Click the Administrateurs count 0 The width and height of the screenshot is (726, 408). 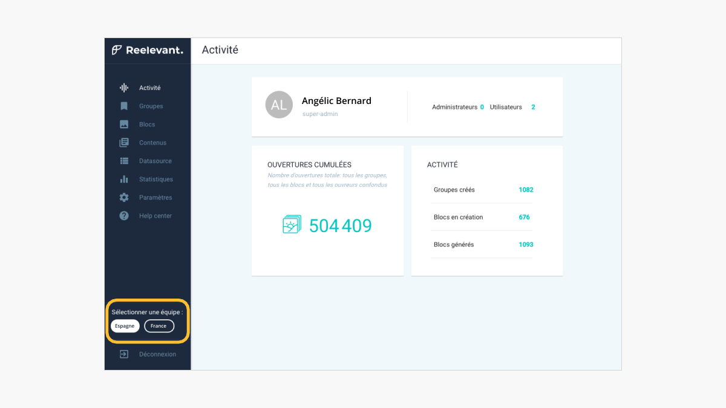[x=482, y=107]
